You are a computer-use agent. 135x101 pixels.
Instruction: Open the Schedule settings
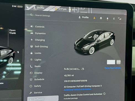coord(37,79)
